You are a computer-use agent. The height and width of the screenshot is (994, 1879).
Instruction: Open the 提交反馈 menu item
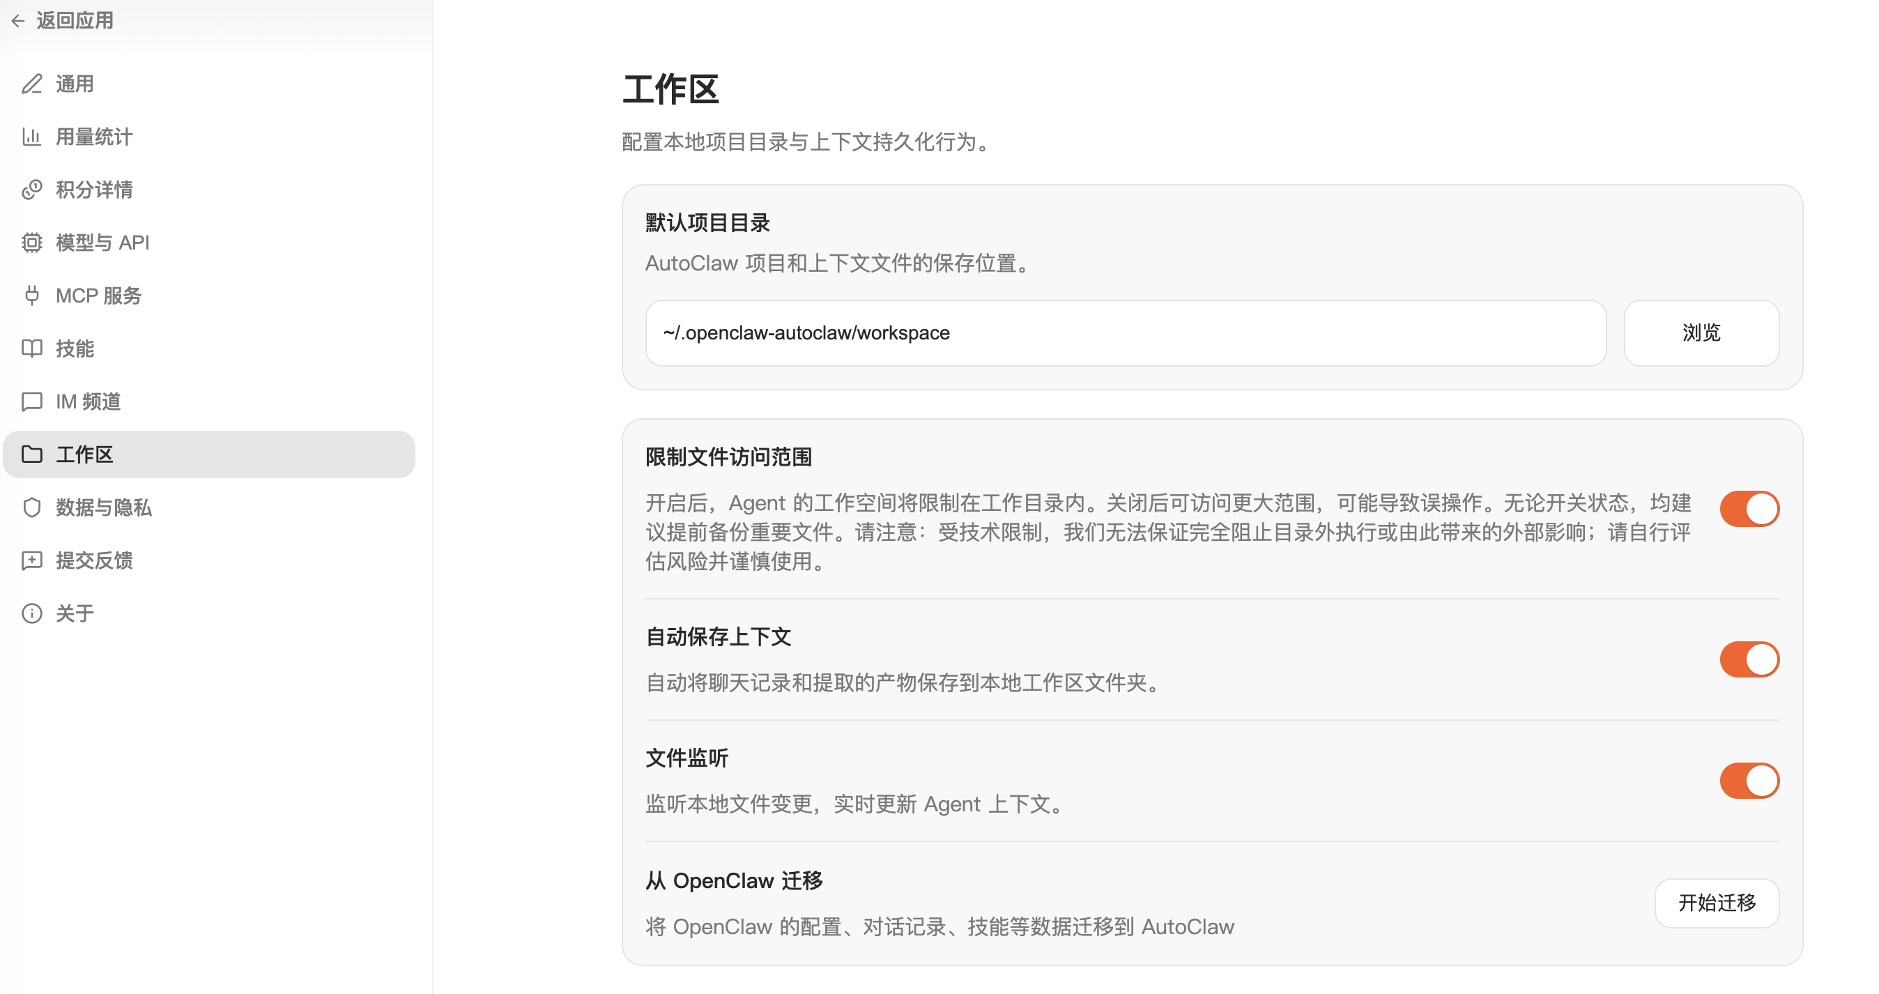pos(93,560)
